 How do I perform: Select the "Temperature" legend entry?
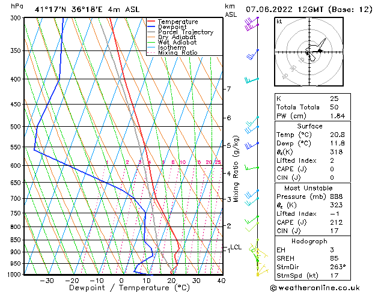178,22
